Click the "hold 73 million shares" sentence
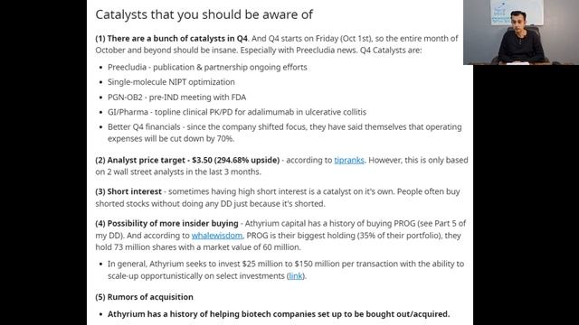The width and height of the screenshot is (579, 325). [198, 246]
